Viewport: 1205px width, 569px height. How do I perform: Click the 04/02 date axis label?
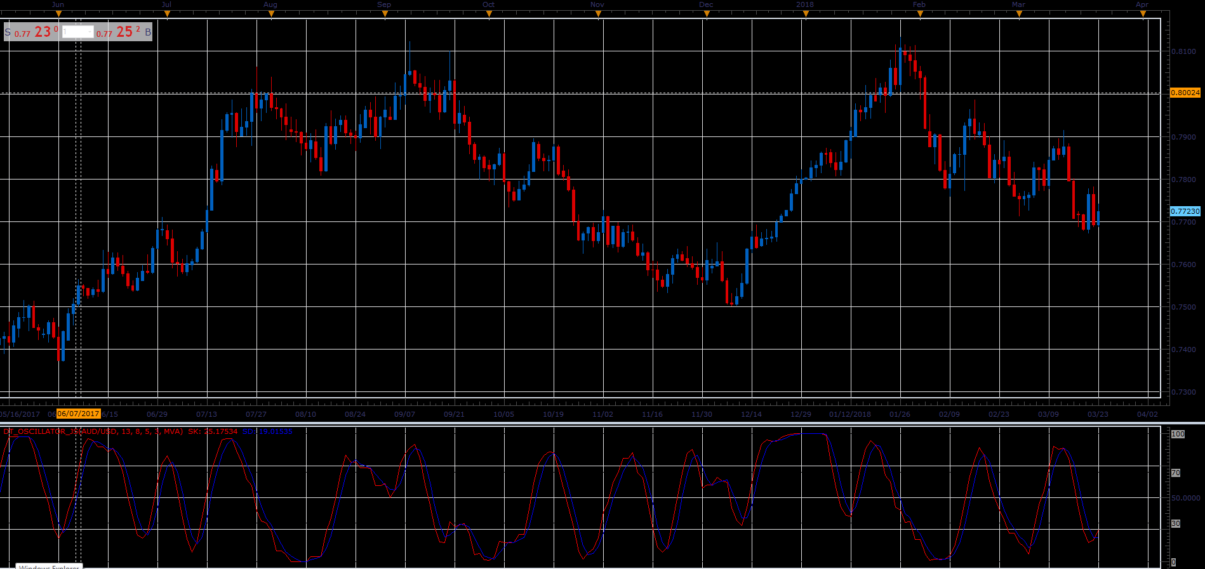(1147, 414)
